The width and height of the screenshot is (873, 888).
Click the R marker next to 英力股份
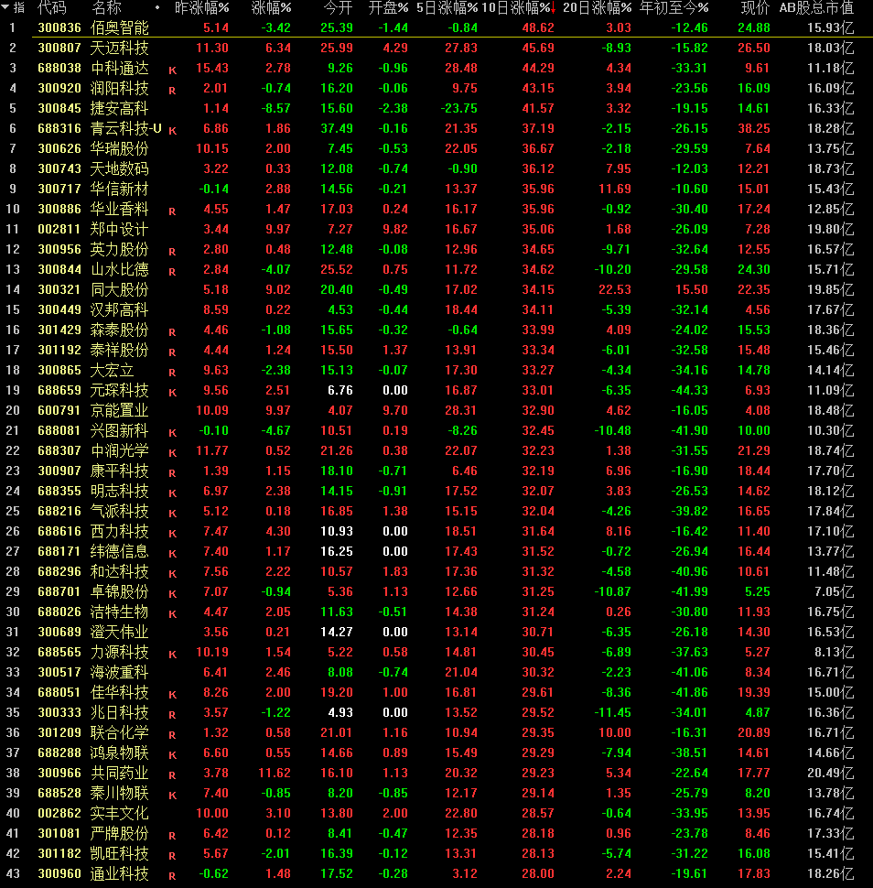click(x=173, y=252)
